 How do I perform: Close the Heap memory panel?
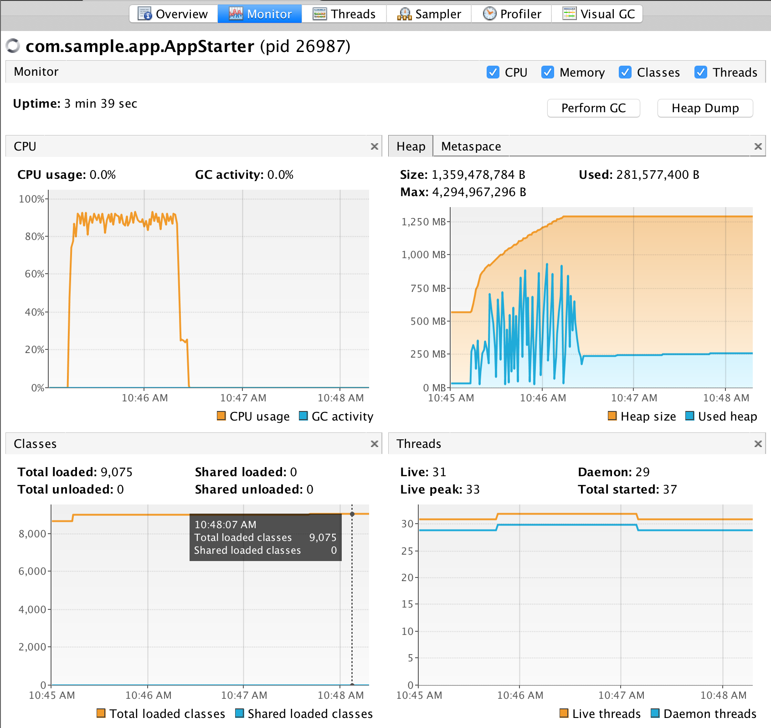coord(758,146)
